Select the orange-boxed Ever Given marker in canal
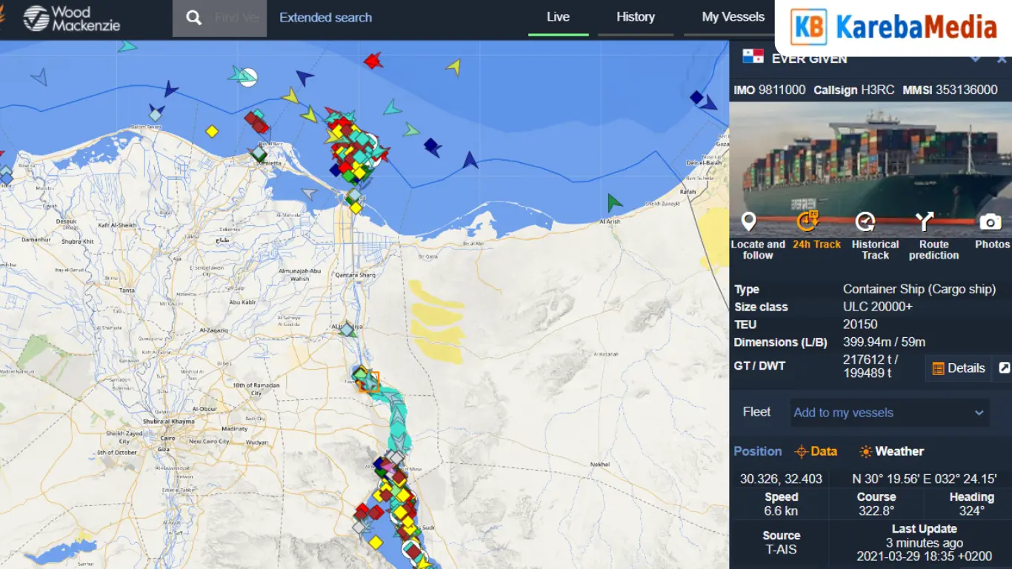1012x569 pixels. [x=368, y=382]
